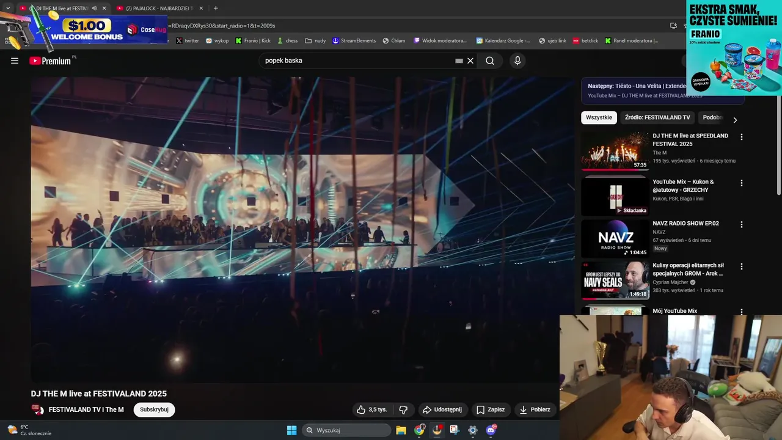The image size is (782, 440).
Task: Open the gear Settings taskbar icon
Action: 472,430
